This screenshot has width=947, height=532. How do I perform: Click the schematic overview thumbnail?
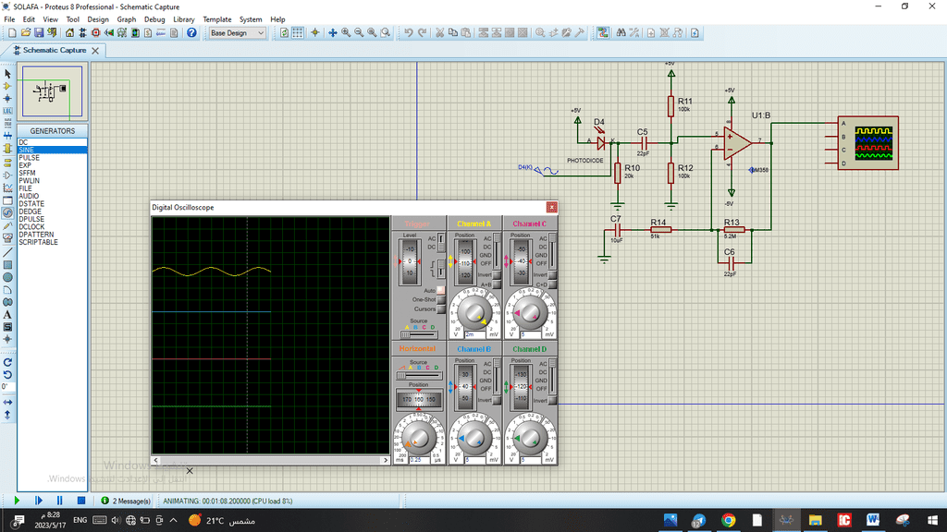coord(52,91)
